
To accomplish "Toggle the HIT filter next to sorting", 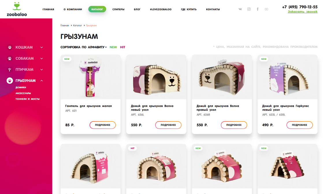I will coord(122,47).
